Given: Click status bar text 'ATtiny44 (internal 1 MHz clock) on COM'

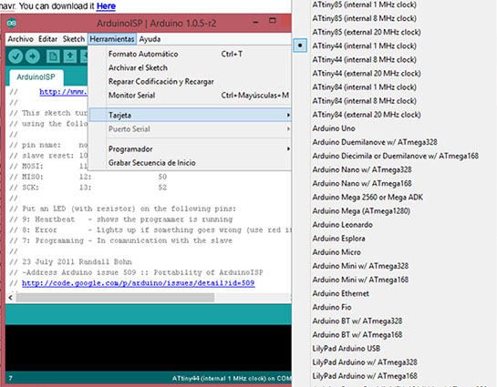Looking at the screenshot, I should (232, 379).
